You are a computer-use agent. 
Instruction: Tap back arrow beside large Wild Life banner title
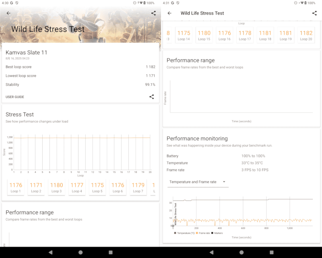8,13
